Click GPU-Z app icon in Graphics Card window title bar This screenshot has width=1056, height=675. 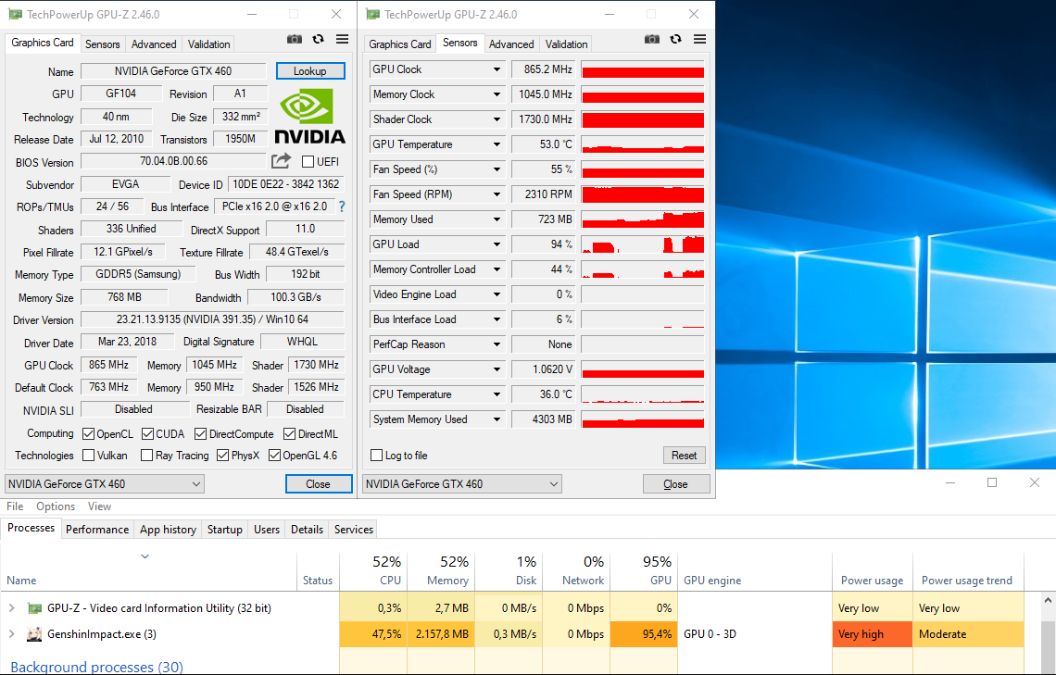click(x=15, y=14)
